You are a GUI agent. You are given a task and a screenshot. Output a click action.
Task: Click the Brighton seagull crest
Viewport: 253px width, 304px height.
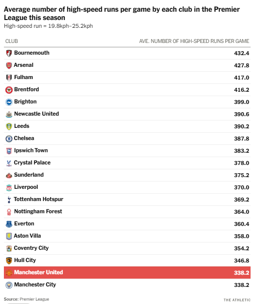click(x=9, y=102)
